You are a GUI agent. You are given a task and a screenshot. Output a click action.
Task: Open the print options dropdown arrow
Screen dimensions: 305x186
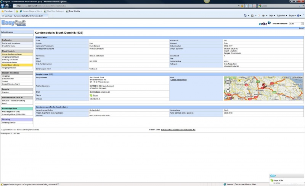(x=266, y=16)
